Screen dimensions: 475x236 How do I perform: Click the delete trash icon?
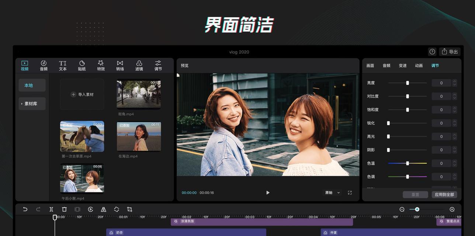(64, 209)
